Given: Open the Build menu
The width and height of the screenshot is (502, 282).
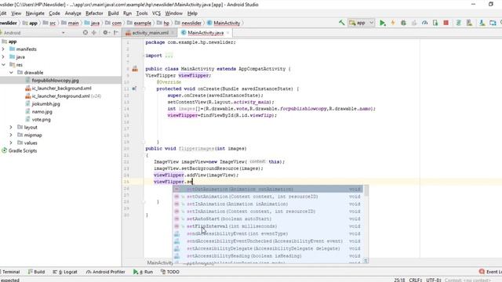Looking at the screenshot, I should [x=113, y=13].
